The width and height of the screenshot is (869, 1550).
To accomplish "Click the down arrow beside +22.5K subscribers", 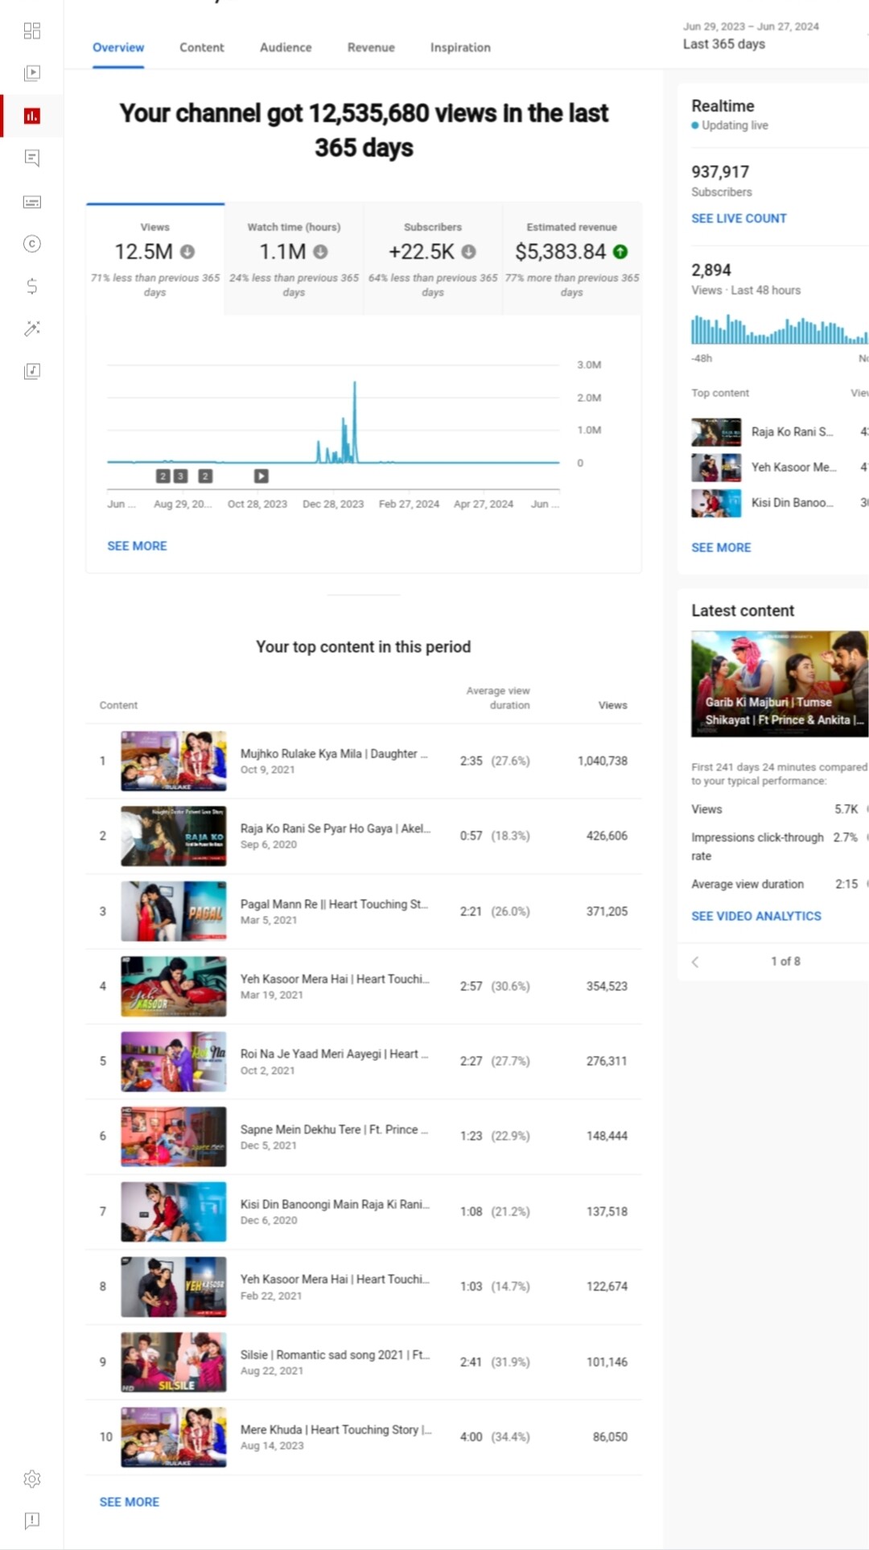I will coord(468,252).
